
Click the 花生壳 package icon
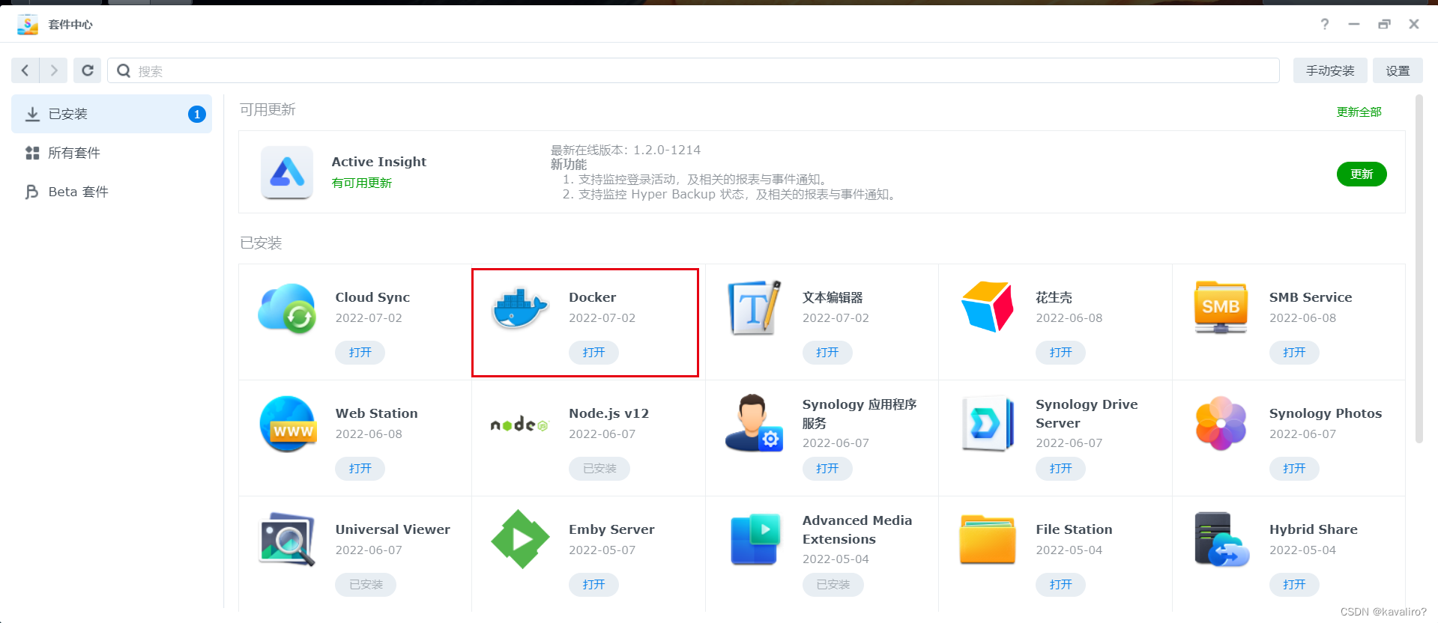(x=987, y=307)
